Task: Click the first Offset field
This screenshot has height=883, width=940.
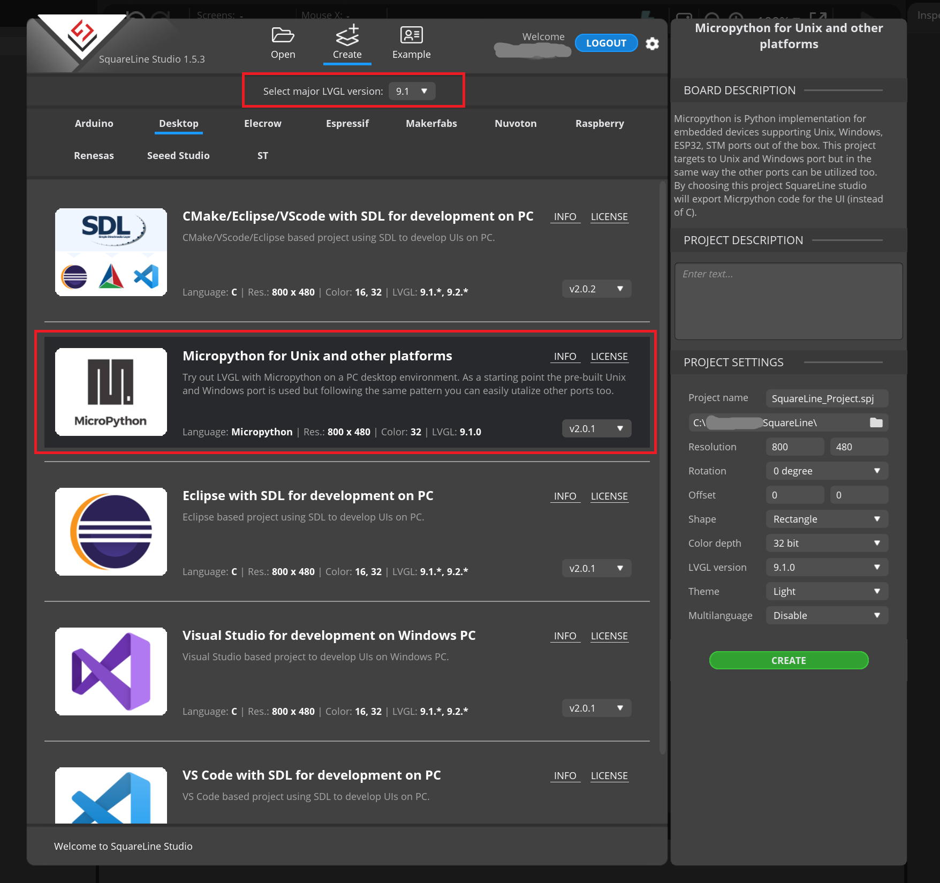Action: [x=795, y=495]
